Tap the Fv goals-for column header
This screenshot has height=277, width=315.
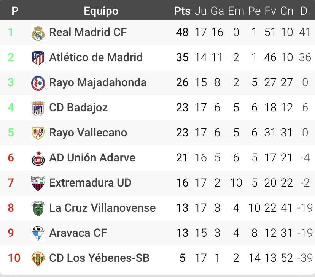point(270,11)
